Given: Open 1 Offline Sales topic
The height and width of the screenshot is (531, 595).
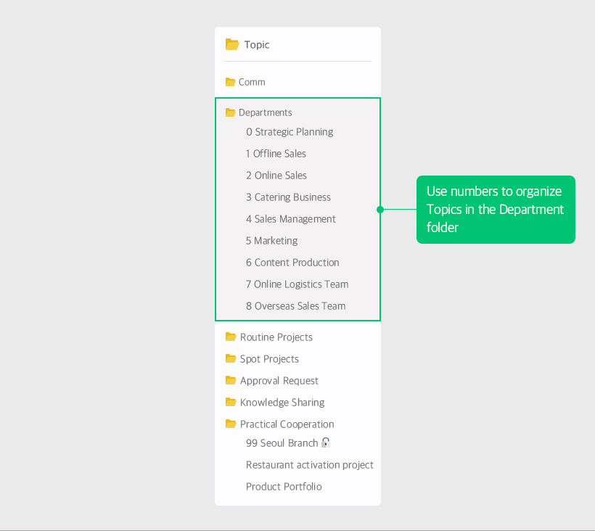Looking at the screenshot, I should pyautogui.click(x=276, y=154).
